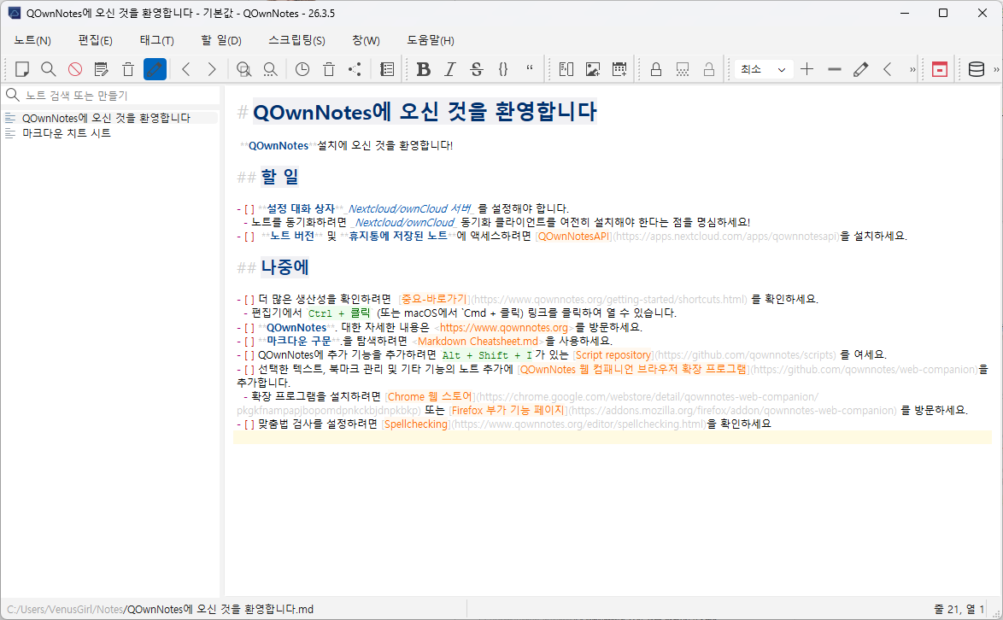
Task: Toggle the highlighted blue pencil edit mode button
Action: 155,69
